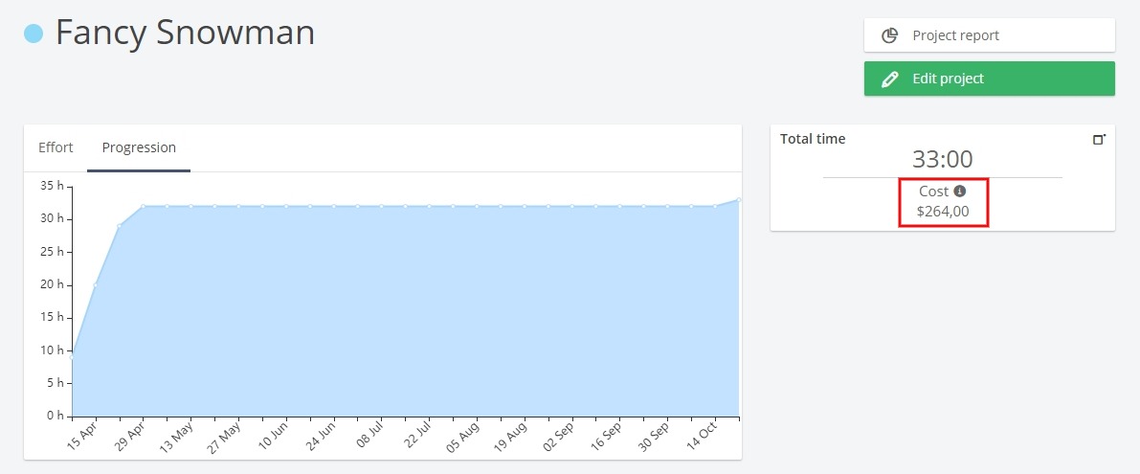Click the pie chart icon on Project report
This screenshot has width=1140, height=474.
(889, 35)
